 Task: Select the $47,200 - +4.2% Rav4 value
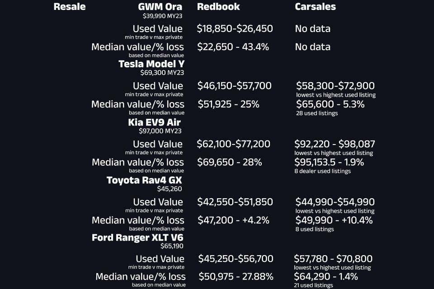point(233,220)
